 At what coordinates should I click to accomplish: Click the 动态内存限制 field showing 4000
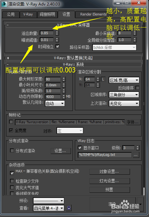click(53, 97)
